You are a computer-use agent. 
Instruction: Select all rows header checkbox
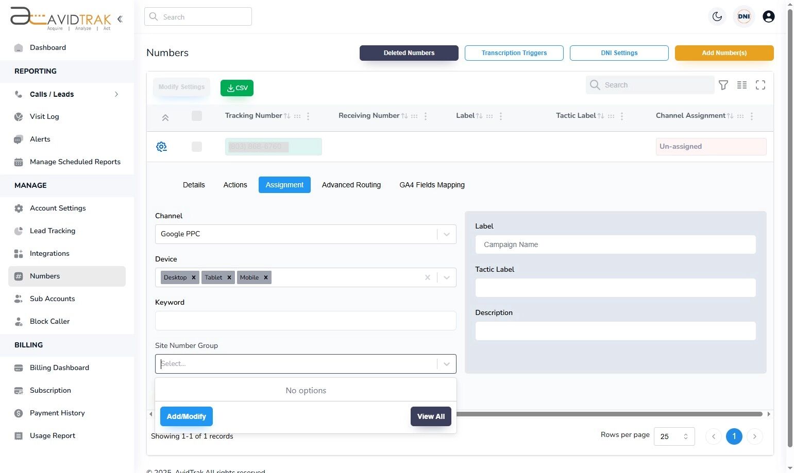(197, 116)
